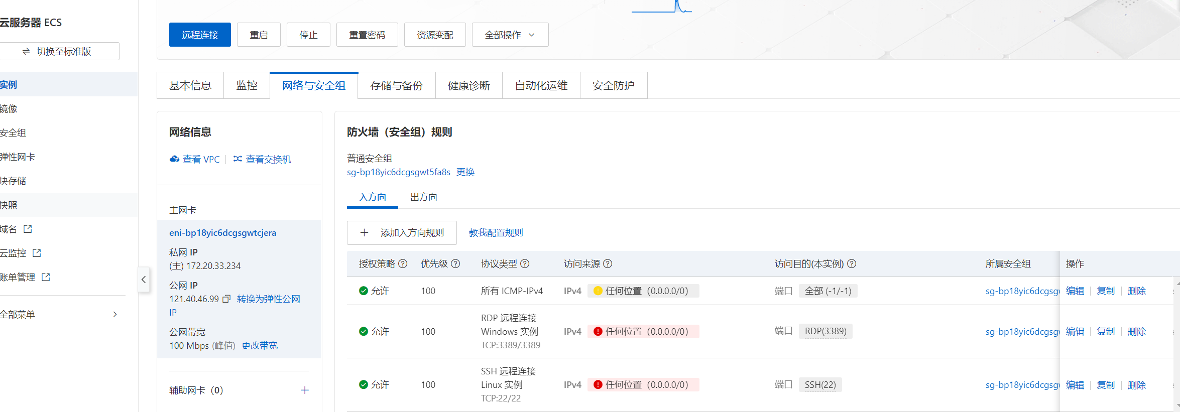Click the red warning icon in SSH row
Viewport: 1180px width, 412px height.
[x=598, y=385]
